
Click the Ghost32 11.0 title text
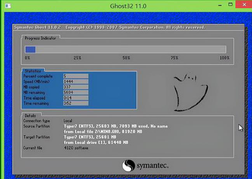point(128,6)
